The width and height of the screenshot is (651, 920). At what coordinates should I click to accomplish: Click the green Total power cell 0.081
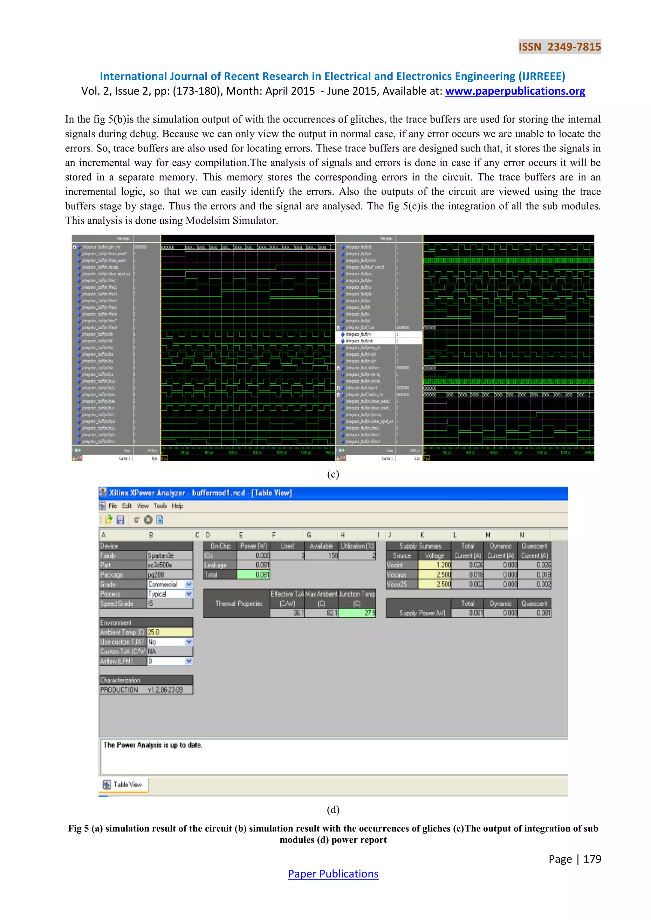254,575
